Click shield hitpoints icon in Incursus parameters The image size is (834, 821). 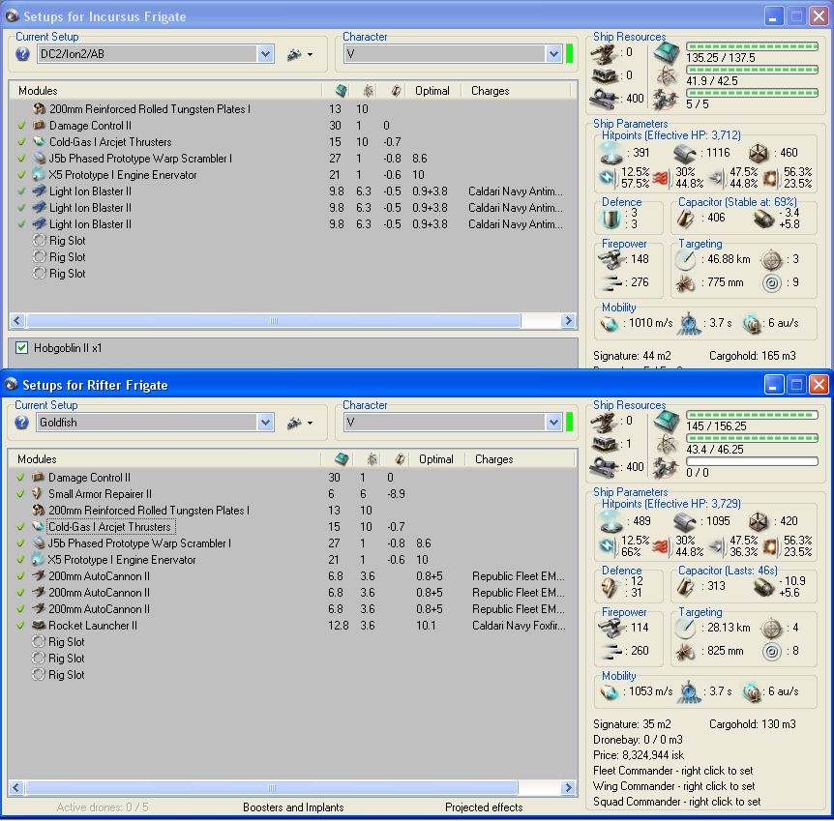pos(611,153)
